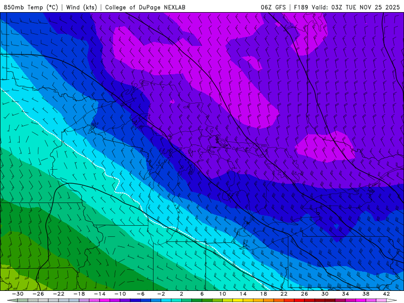Click the 'F189' forecast hour text
Screen dimensions: 404x303
[x=301, y=7]
